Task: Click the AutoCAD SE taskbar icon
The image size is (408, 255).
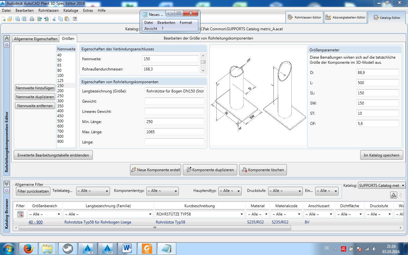Action: click(87, 249)
